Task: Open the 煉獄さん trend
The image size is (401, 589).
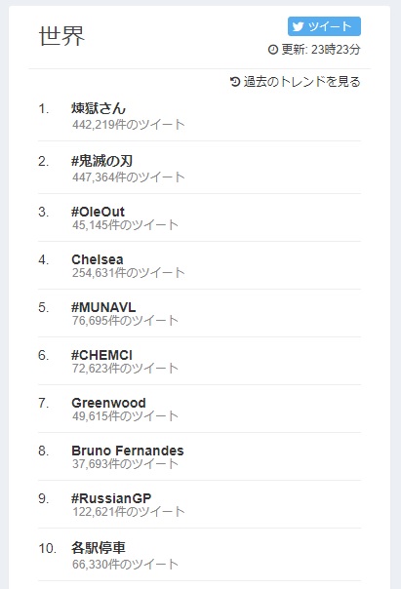Action: point(99,108)
